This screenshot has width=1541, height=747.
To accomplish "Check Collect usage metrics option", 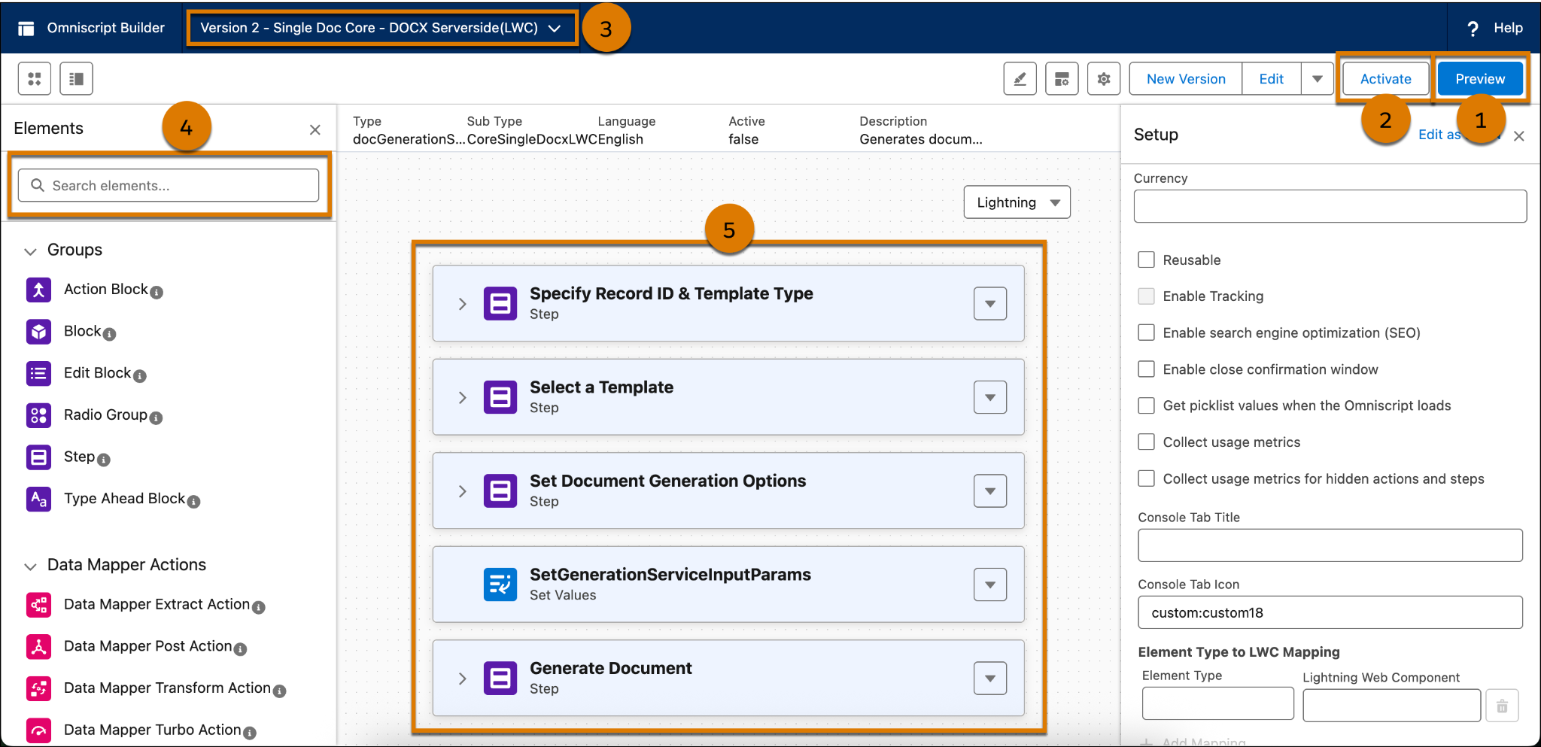I will 1146,442.
